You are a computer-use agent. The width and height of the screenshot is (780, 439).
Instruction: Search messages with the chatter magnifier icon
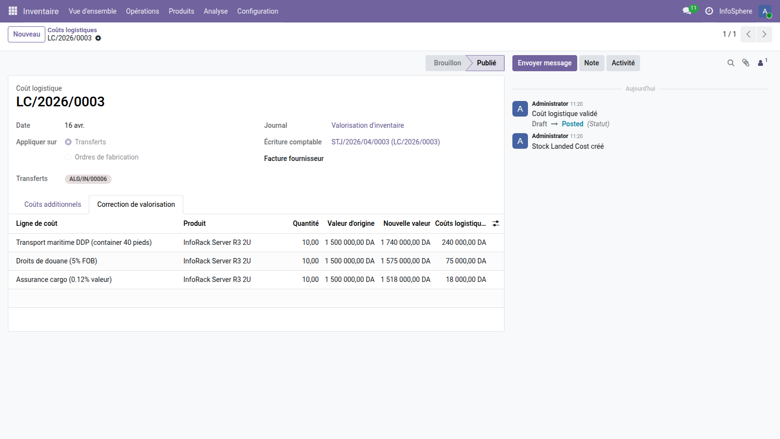pyautogui.click(x=731, y=63)
